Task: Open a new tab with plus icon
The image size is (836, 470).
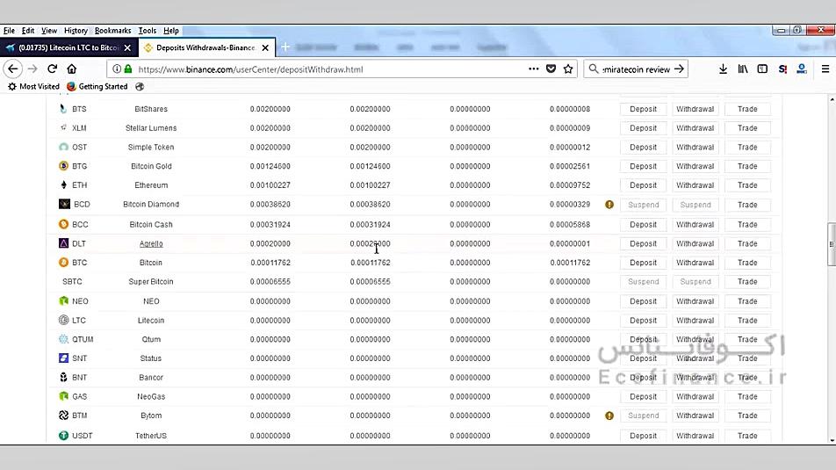Action: [285, 47]
